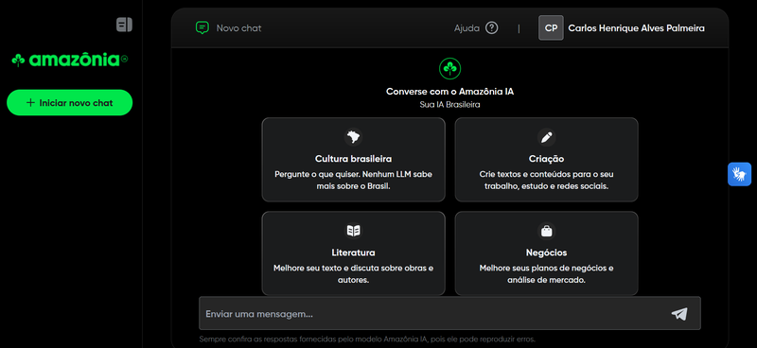Click the Amazônia logo in the sidebar

point(70,60)
